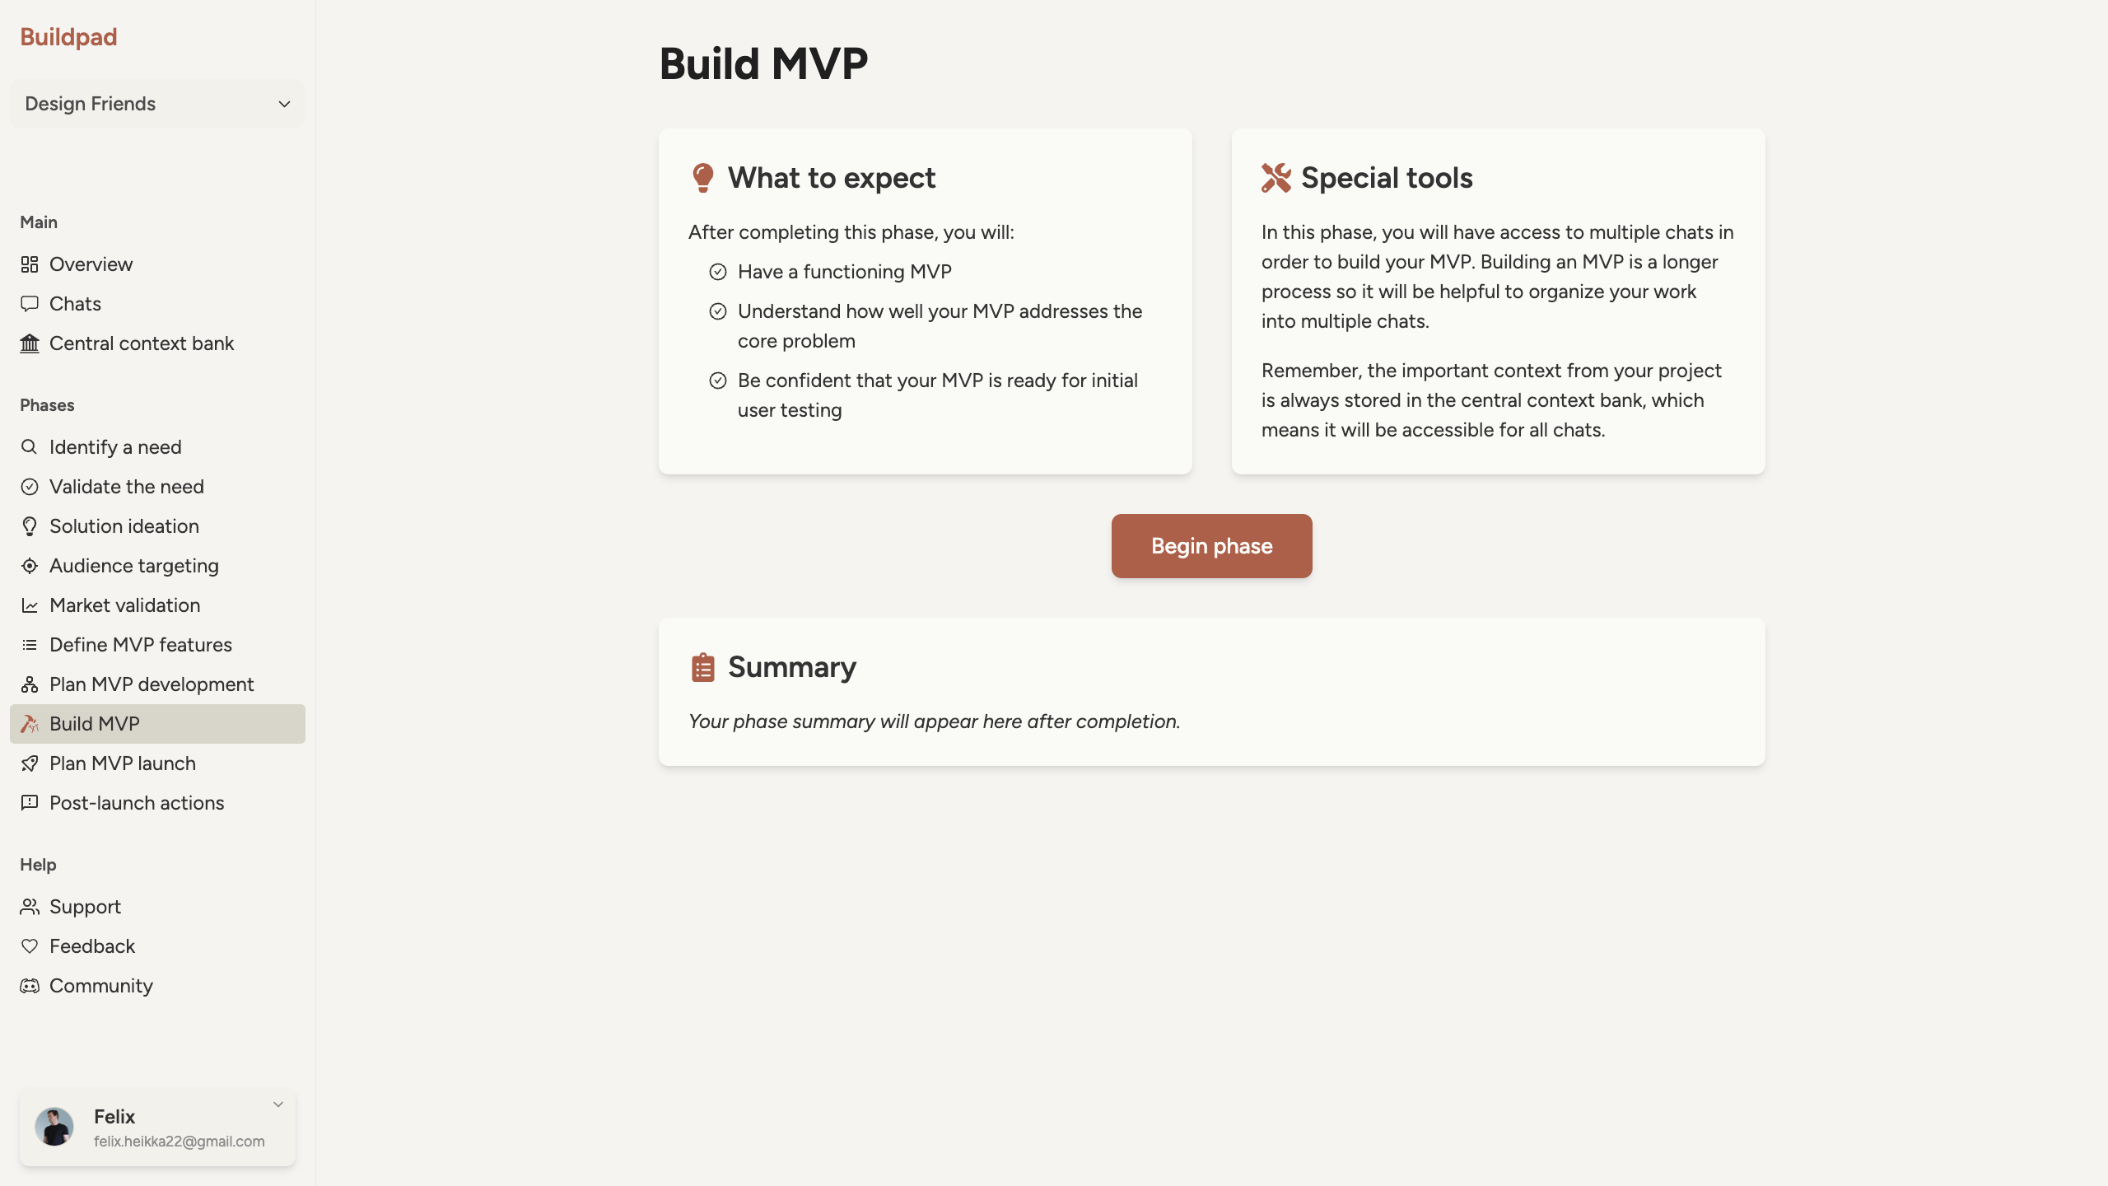
Task: Click the Market validation chart icon
Action: coord(30,605)
